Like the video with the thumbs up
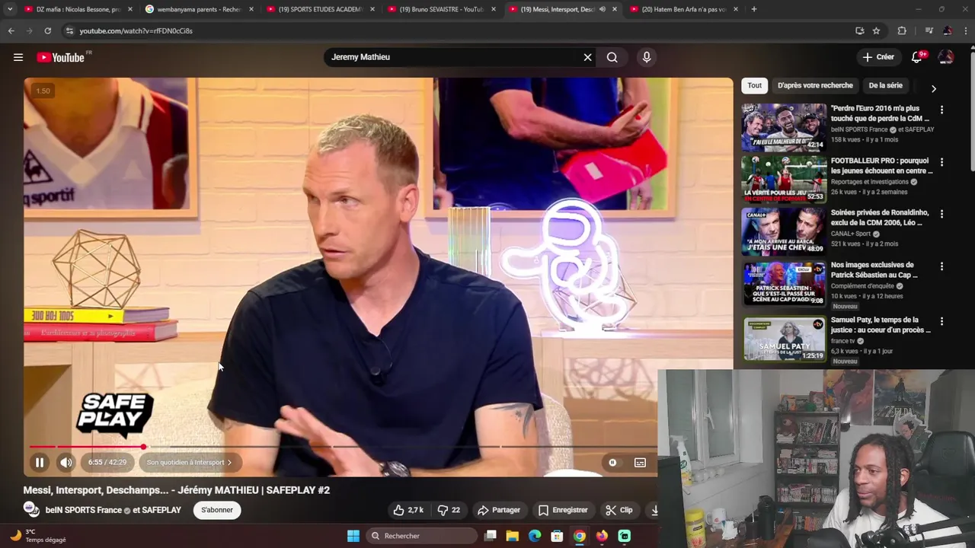The height and width of the screenshot is (548, 975). click(408, 510)
